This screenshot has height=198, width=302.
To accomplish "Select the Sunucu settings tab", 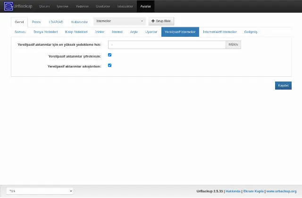I will [x=20, y=32].
